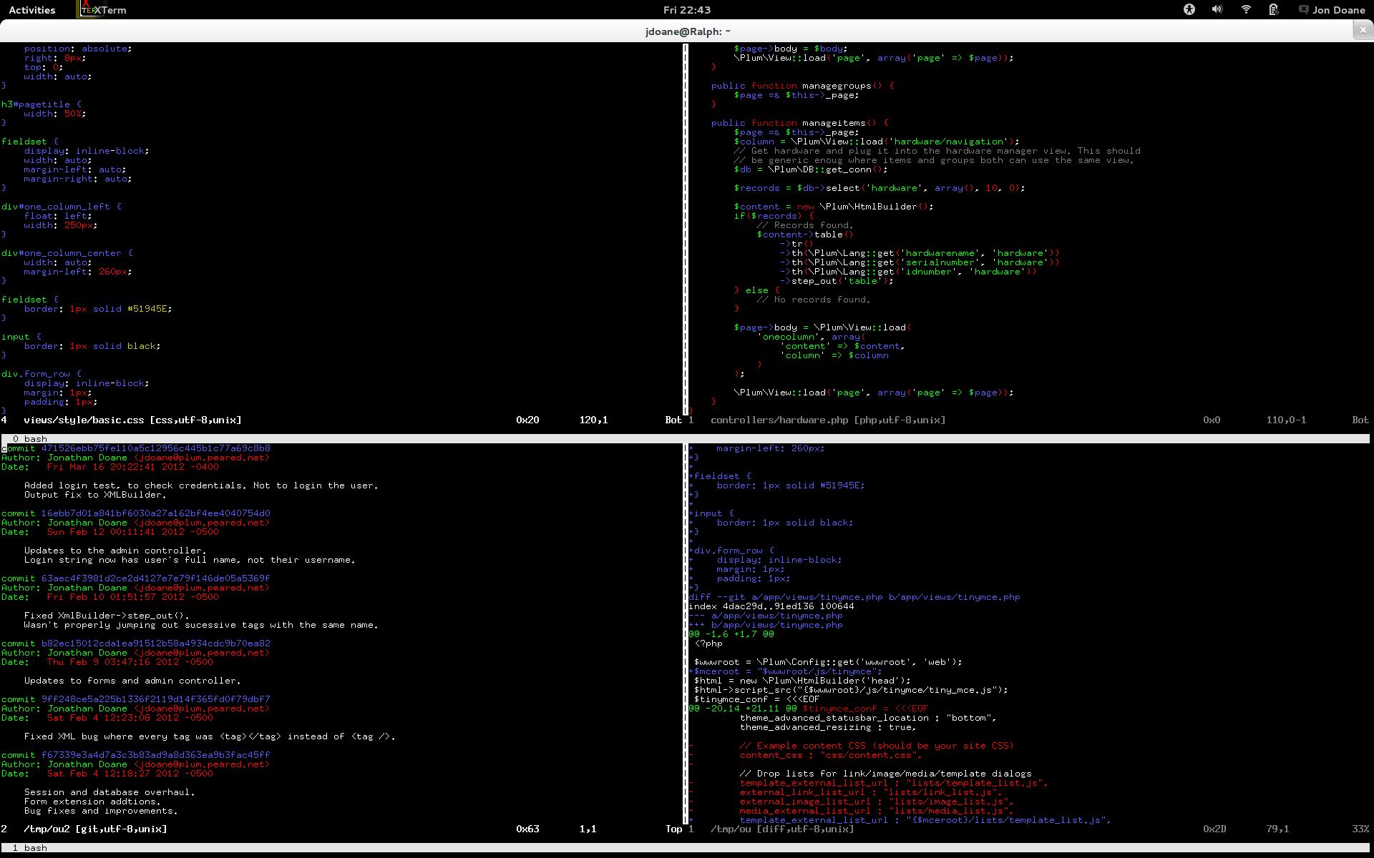The width and height of the screenshot is (1374, 858).
Task: Click commit hash 63aec4f3981d2ce2d4127e7e79f146de05a5369f
Action: click(155, 578)
